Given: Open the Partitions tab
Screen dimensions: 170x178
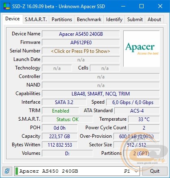Looking at the screenshot, I should 62,20.
